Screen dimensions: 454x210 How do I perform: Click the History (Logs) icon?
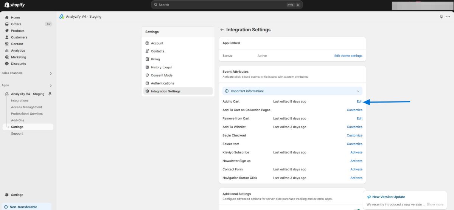point(148,67)
